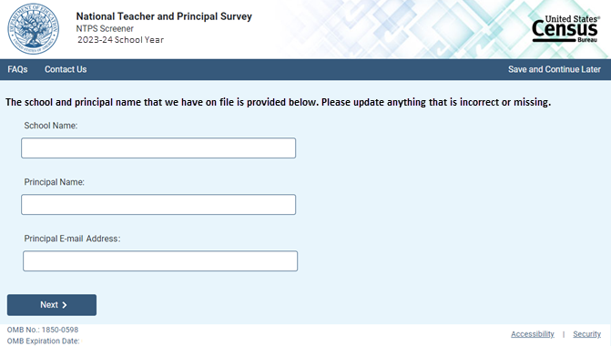This screenshot has height=346, width=611.
Task: Focus the Principal E-mail Address field
Action: 160,261
